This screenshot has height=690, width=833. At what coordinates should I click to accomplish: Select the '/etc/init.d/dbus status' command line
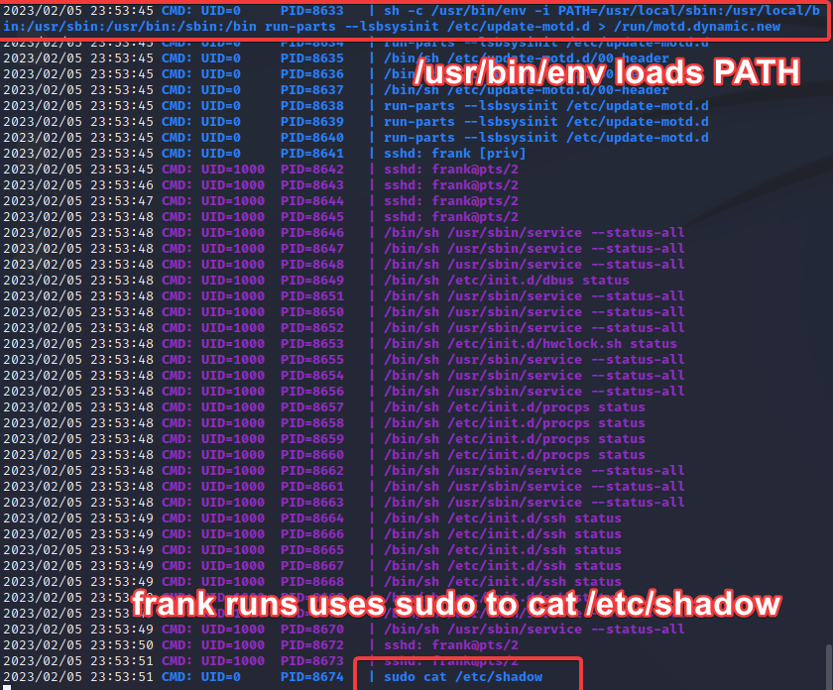[x=496, y=280]
